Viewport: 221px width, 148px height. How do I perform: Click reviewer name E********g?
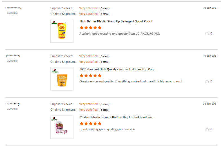pos(12,104)
